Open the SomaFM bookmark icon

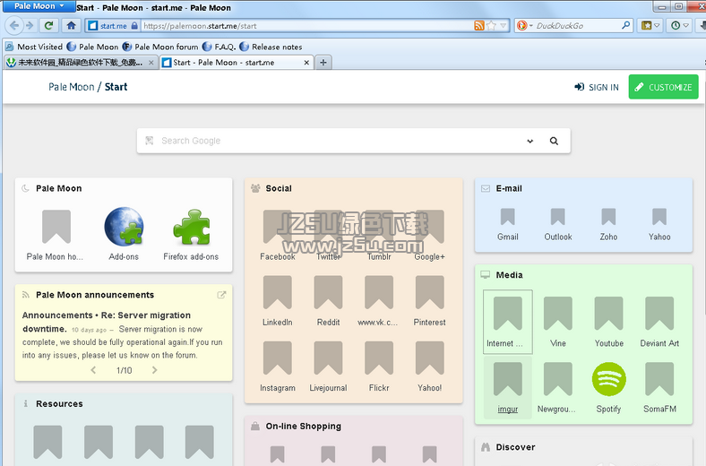pyautogui.click(x=659, y=379)
